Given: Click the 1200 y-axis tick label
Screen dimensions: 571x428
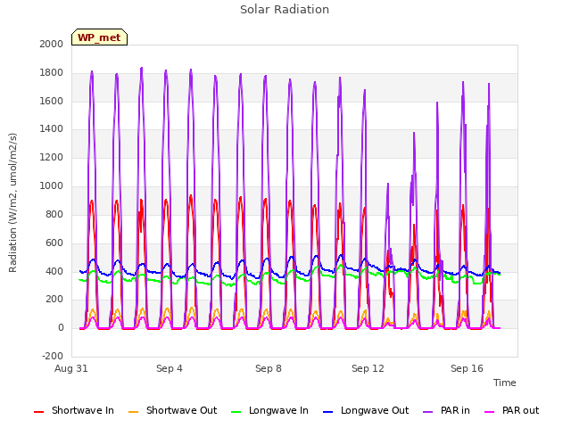Looking at the screenshot, I should pos(52,157).
